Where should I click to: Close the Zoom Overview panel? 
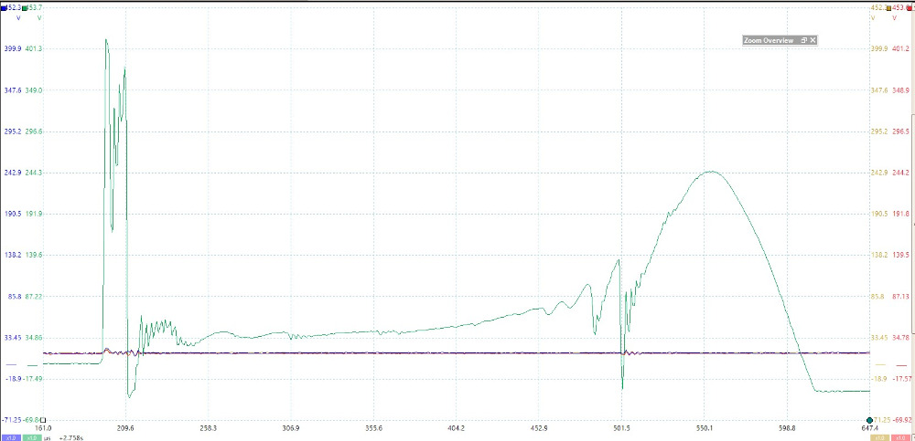click(x=813, y=40)
